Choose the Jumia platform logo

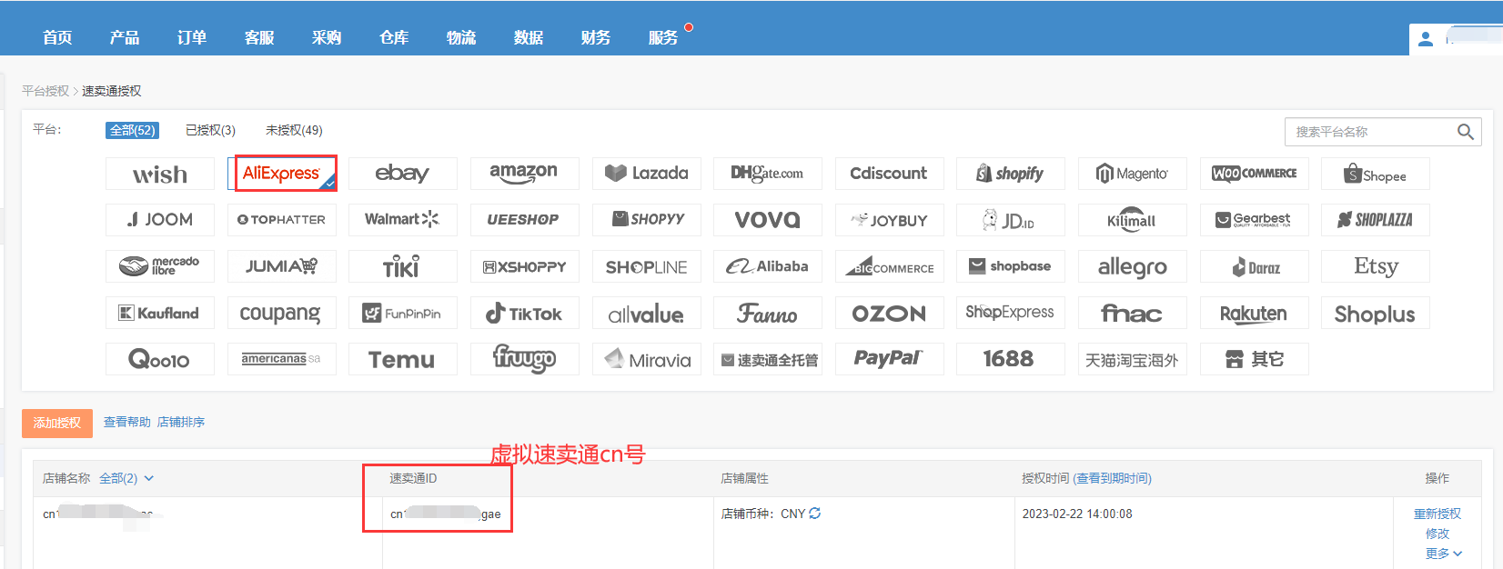(282, 266)
